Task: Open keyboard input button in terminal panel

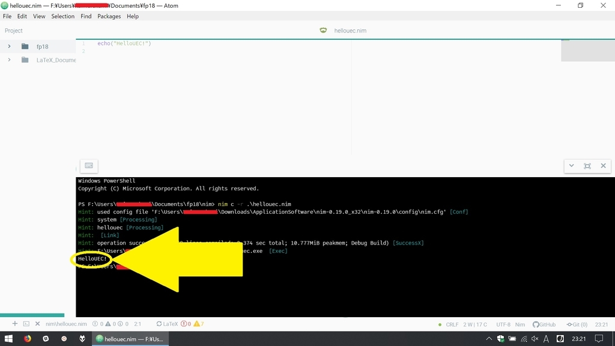Action: tap(89, 166)
